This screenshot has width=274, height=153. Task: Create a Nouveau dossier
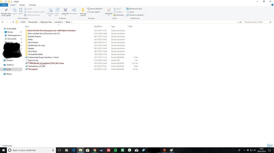click(83, 12)
